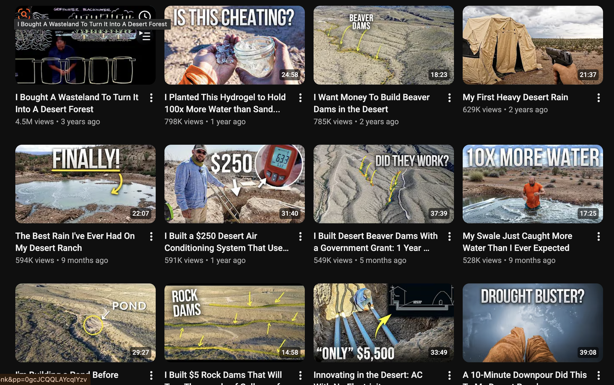Open options menu for Innovating in the Desert
The height and width of the screenshot is (385, 614).
(449, 375)
